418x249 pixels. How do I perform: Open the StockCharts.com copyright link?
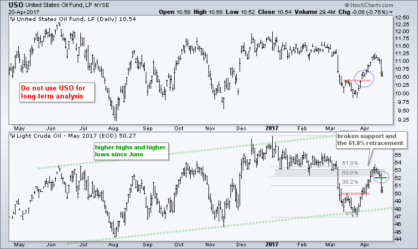369,5
